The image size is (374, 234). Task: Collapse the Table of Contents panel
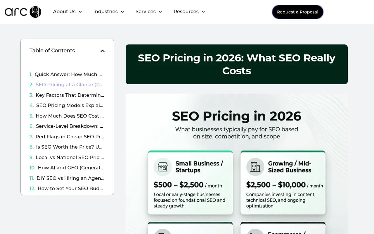point(103,51)
